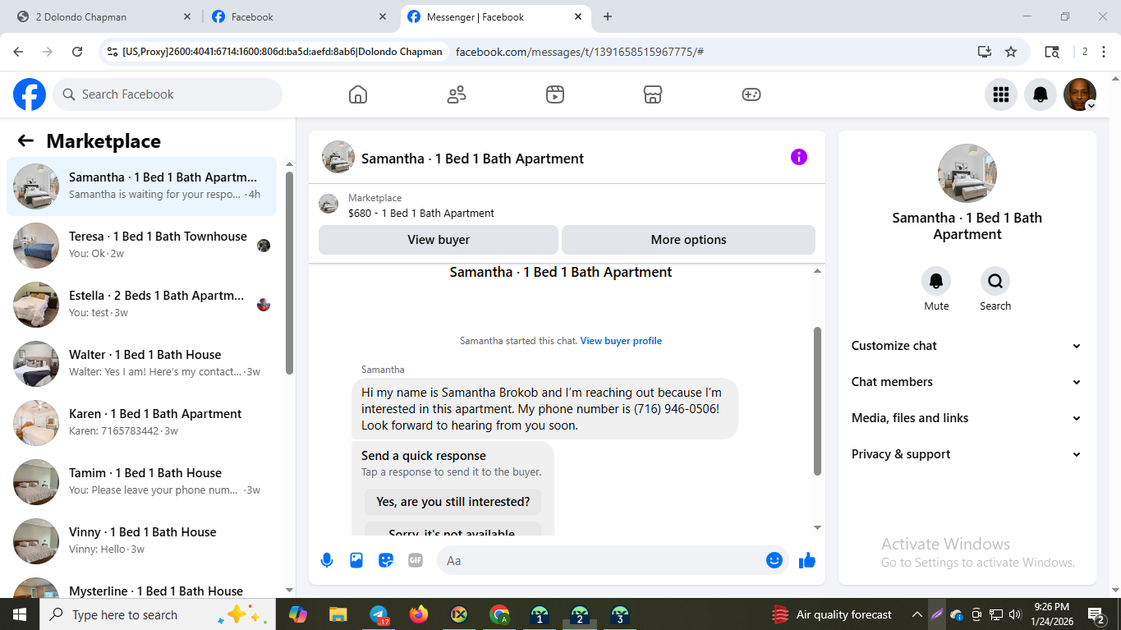
Task: Open the Windows notification center
Action: click(1096, 614)
